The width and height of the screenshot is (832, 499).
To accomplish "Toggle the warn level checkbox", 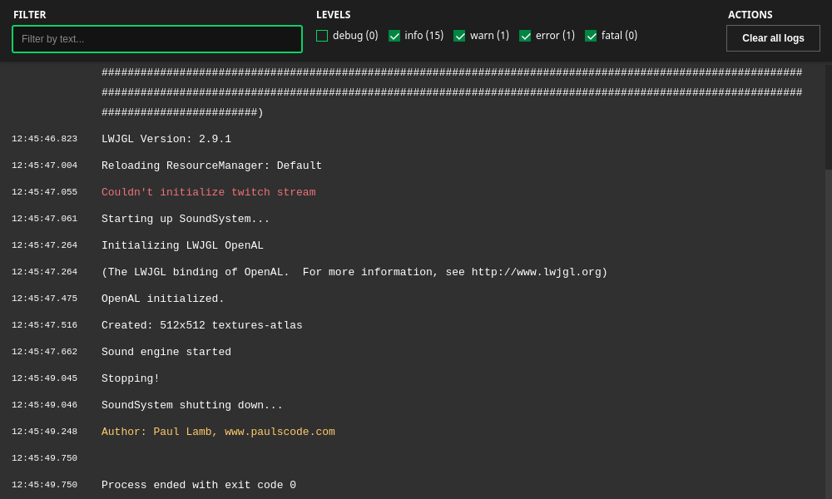I will [459, 36].
